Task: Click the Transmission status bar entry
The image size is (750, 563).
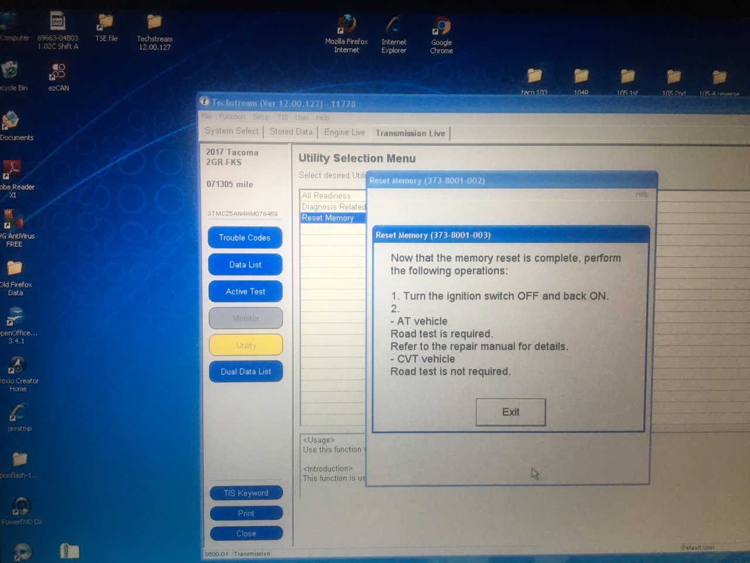Action: (x=252, y=554)
